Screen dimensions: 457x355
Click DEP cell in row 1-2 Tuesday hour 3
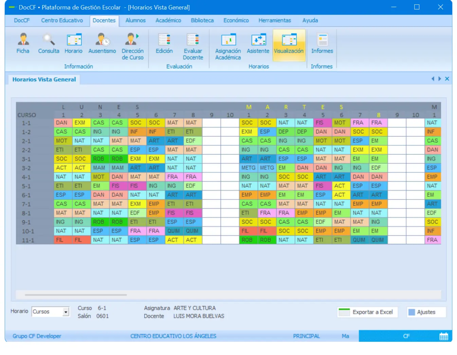click(x=286, y=132)
